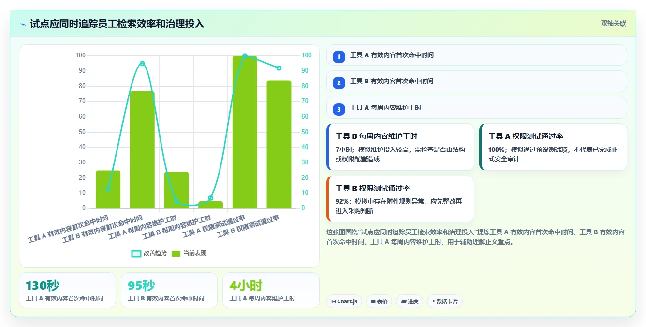Select list row 工具 A 有效内容首次命中时间

click(x=477, y=55)
